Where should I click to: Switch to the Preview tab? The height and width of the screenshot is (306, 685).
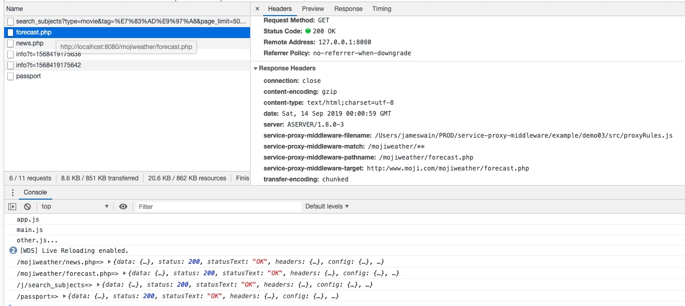[x=313, y=9]
